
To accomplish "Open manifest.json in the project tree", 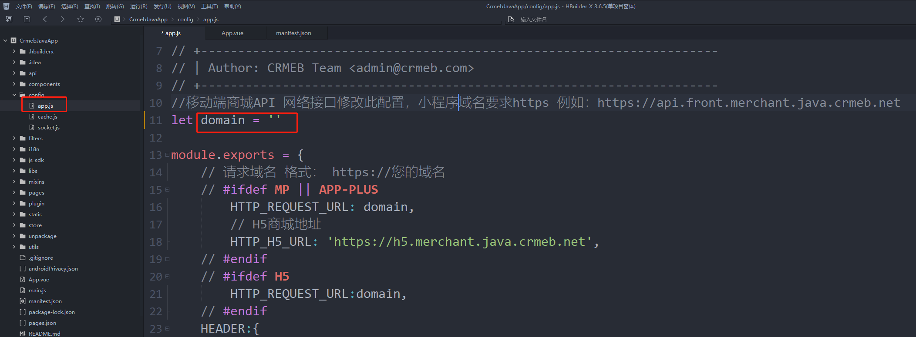I will click(45, 301).
